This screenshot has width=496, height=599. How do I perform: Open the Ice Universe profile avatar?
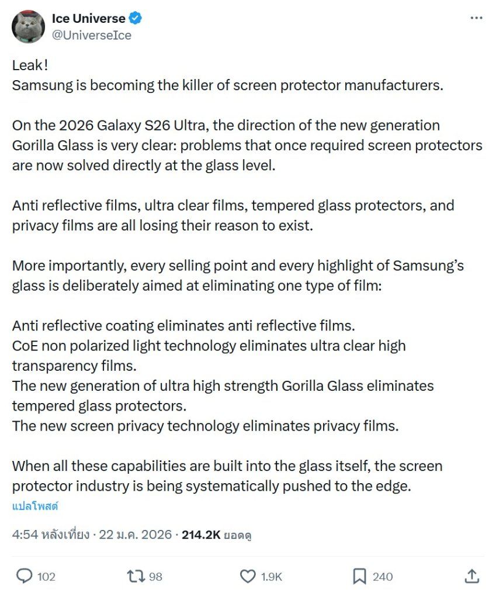click(x=28, y=26)
